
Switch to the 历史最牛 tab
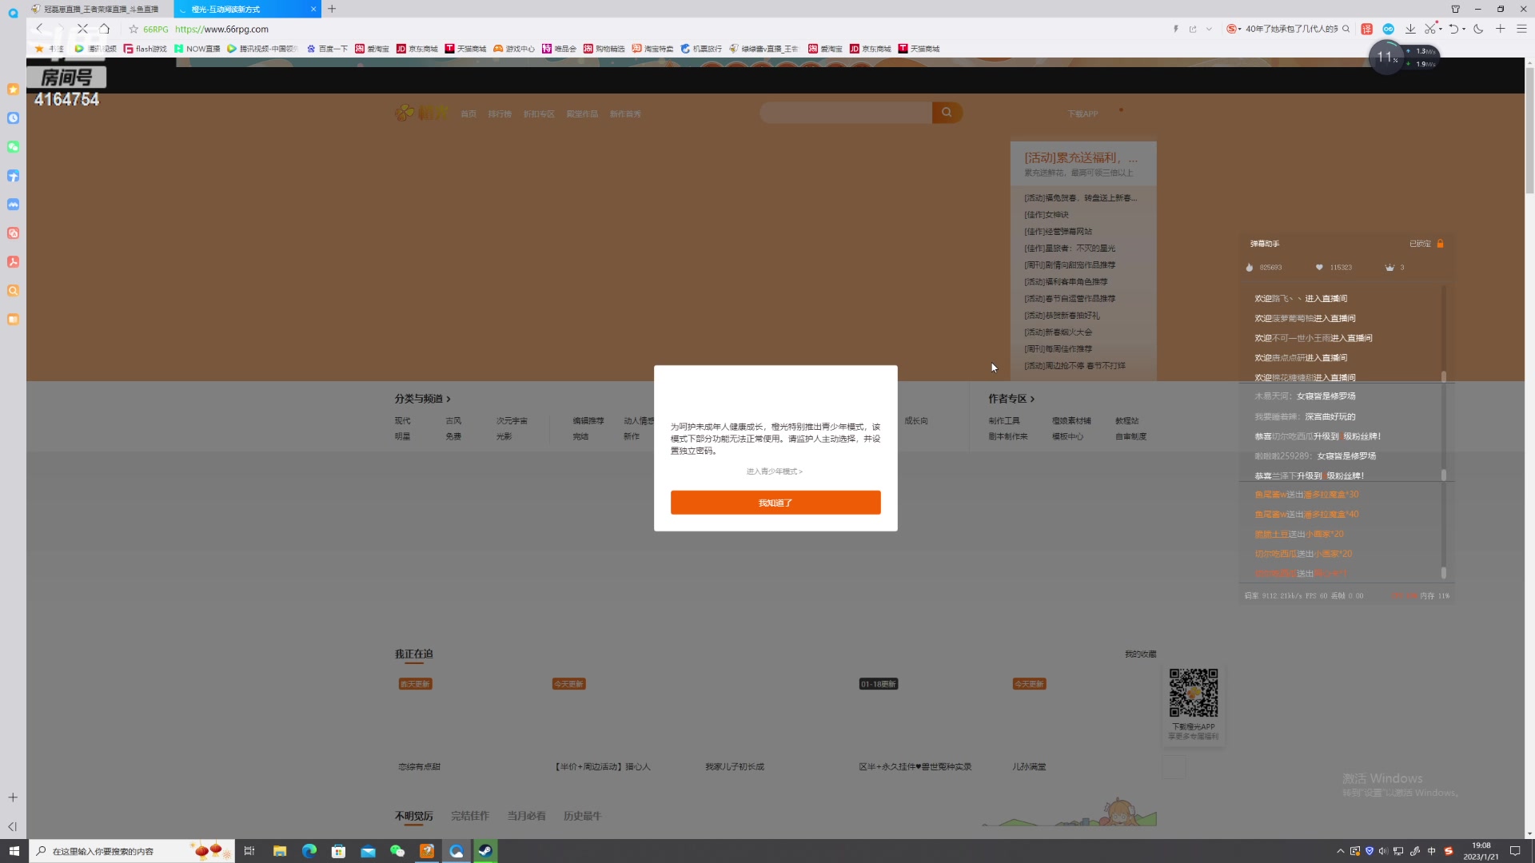click(x=583, y=816)
